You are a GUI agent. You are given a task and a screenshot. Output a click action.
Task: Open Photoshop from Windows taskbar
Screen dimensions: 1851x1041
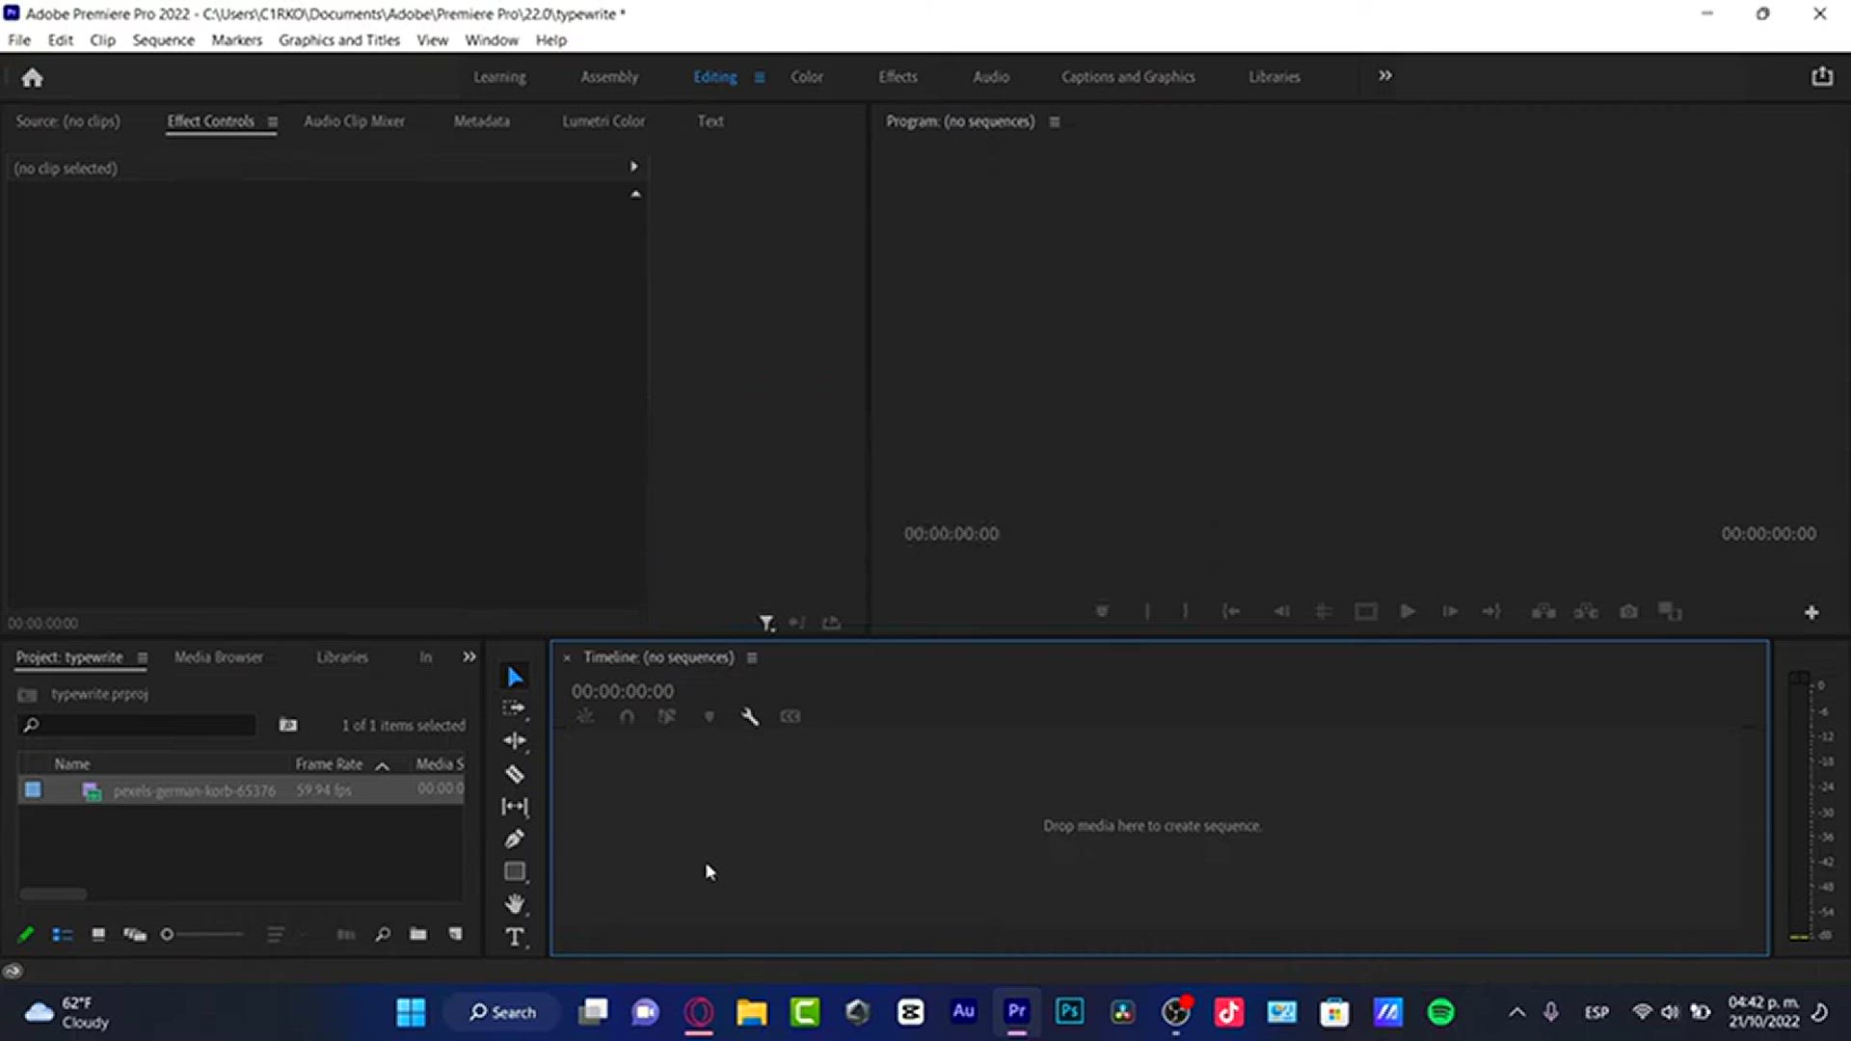(x=1069, y=1011)
